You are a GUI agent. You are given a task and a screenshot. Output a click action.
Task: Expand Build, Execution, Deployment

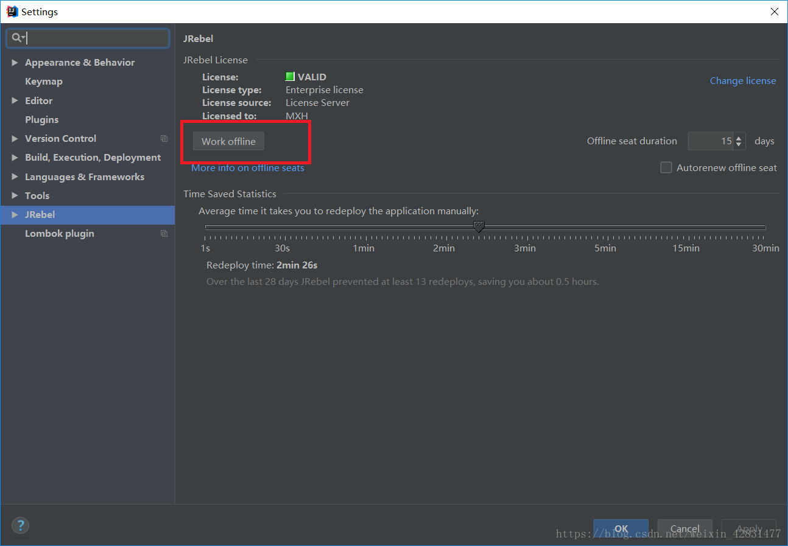(15, 157)
